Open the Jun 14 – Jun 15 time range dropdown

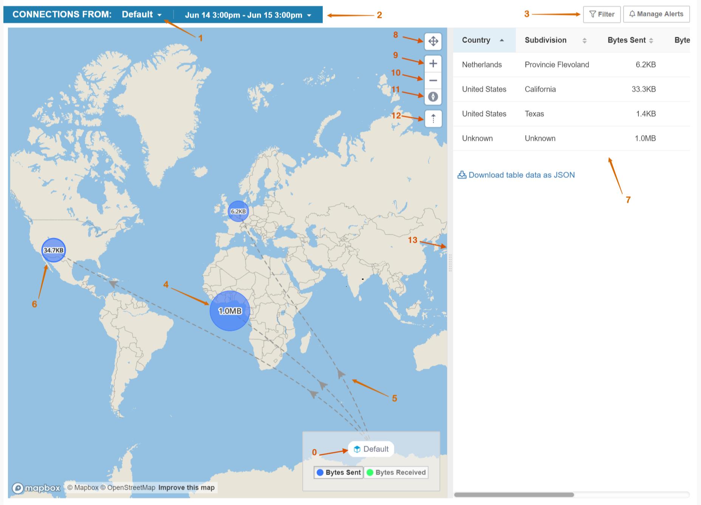248,15
